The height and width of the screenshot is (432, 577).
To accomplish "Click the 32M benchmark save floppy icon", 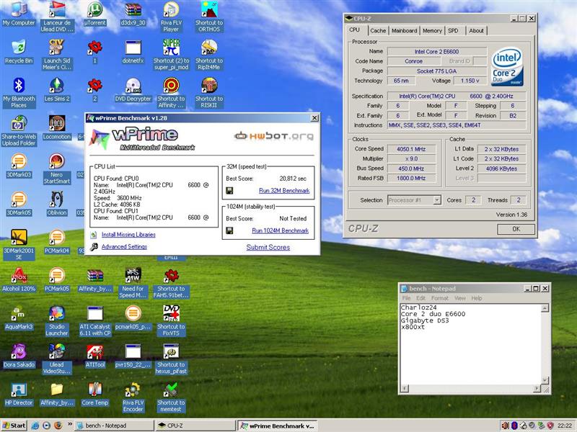I will click(x=229, y=191).
